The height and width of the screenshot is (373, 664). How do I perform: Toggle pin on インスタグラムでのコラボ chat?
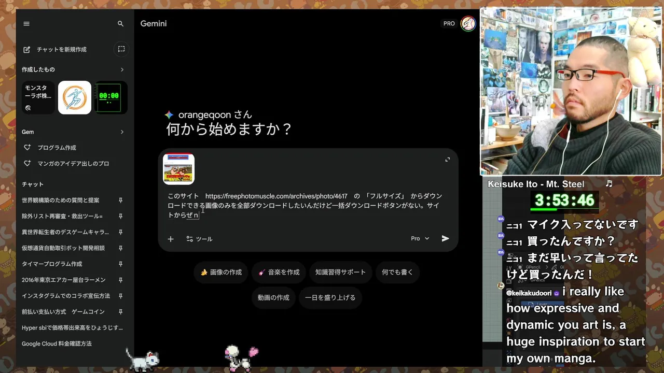coord(120,296)
